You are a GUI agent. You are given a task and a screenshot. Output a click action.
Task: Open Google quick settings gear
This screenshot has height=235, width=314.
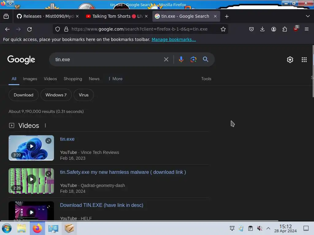coord(290,60)
